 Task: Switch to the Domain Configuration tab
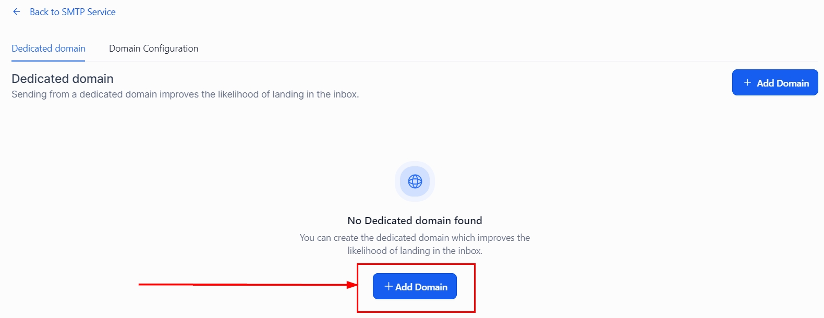(x=153, y=48)
